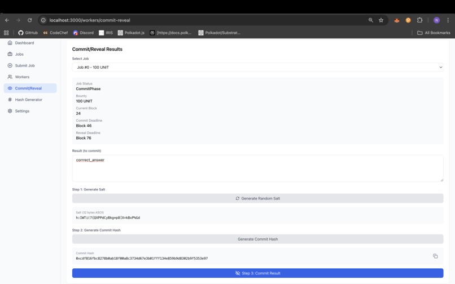Open the docs.polk... bookmark
This screenshot has width=455, height=284.
[x=171, y=33]
